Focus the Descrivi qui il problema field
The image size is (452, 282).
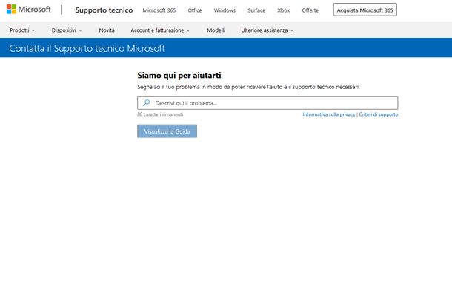tap(267, 103)
